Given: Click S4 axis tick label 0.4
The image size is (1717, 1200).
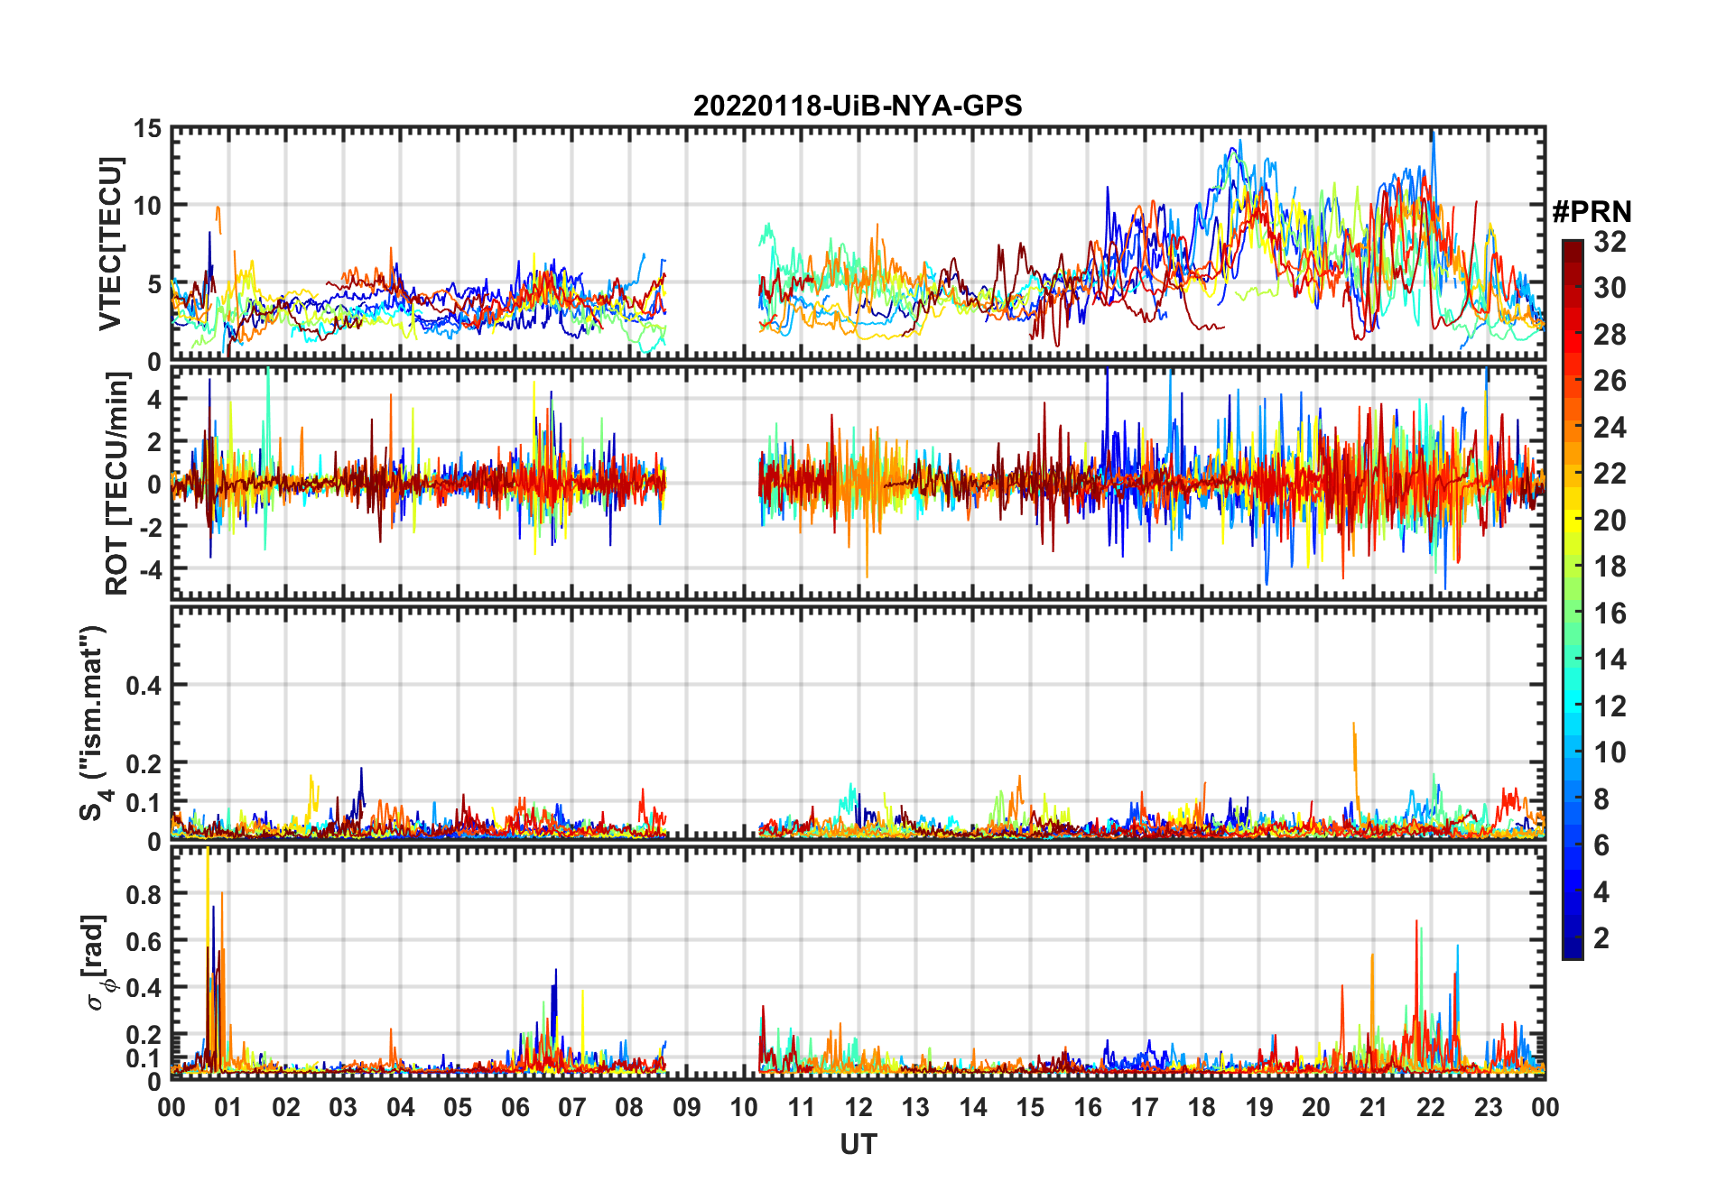Looking at the screenshot, I should click(x=144, y=686).
